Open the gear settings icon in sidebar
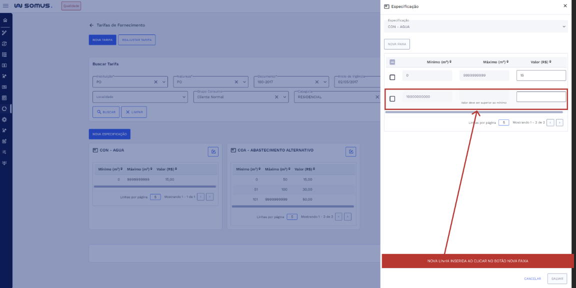Screen dimensions: 576x288 point(5,119)
